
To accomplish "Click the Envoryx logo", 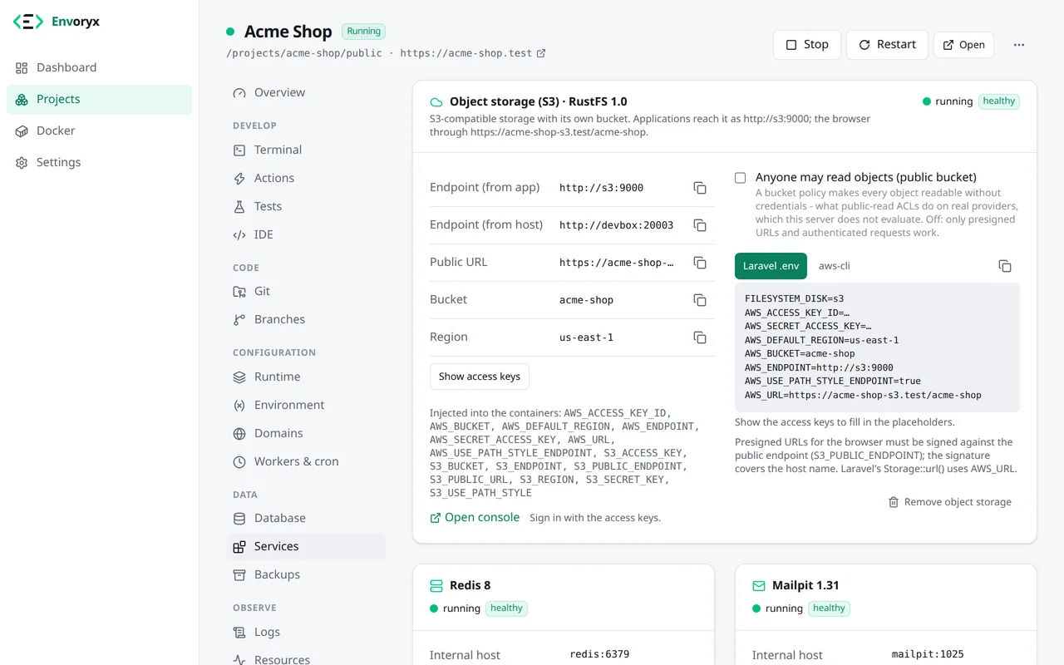I will click(57, 22).
